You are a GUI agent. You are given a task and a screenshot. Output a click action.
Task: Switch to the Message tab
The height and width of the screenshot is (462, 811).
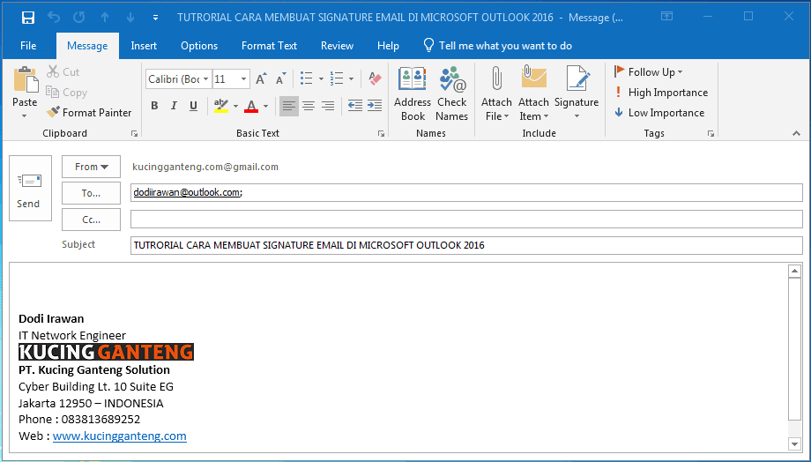tap(87, 46)
